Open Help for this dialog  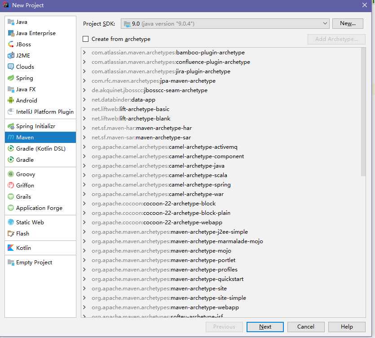(347, 327)
